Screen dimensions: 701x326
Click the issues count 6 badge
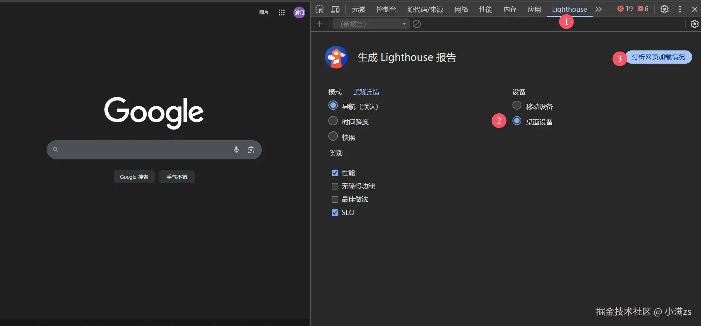coord(643,9)
